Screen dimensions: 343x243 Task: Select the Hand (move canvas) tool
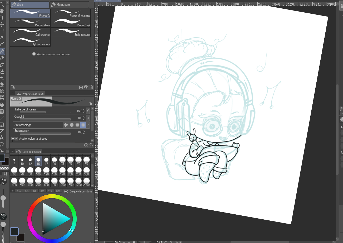(x=2, y=11)
